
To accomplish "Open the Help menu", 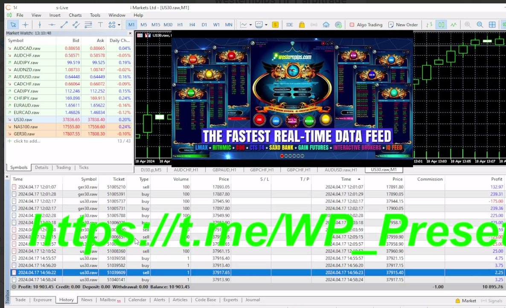I will tap(138, 15).
